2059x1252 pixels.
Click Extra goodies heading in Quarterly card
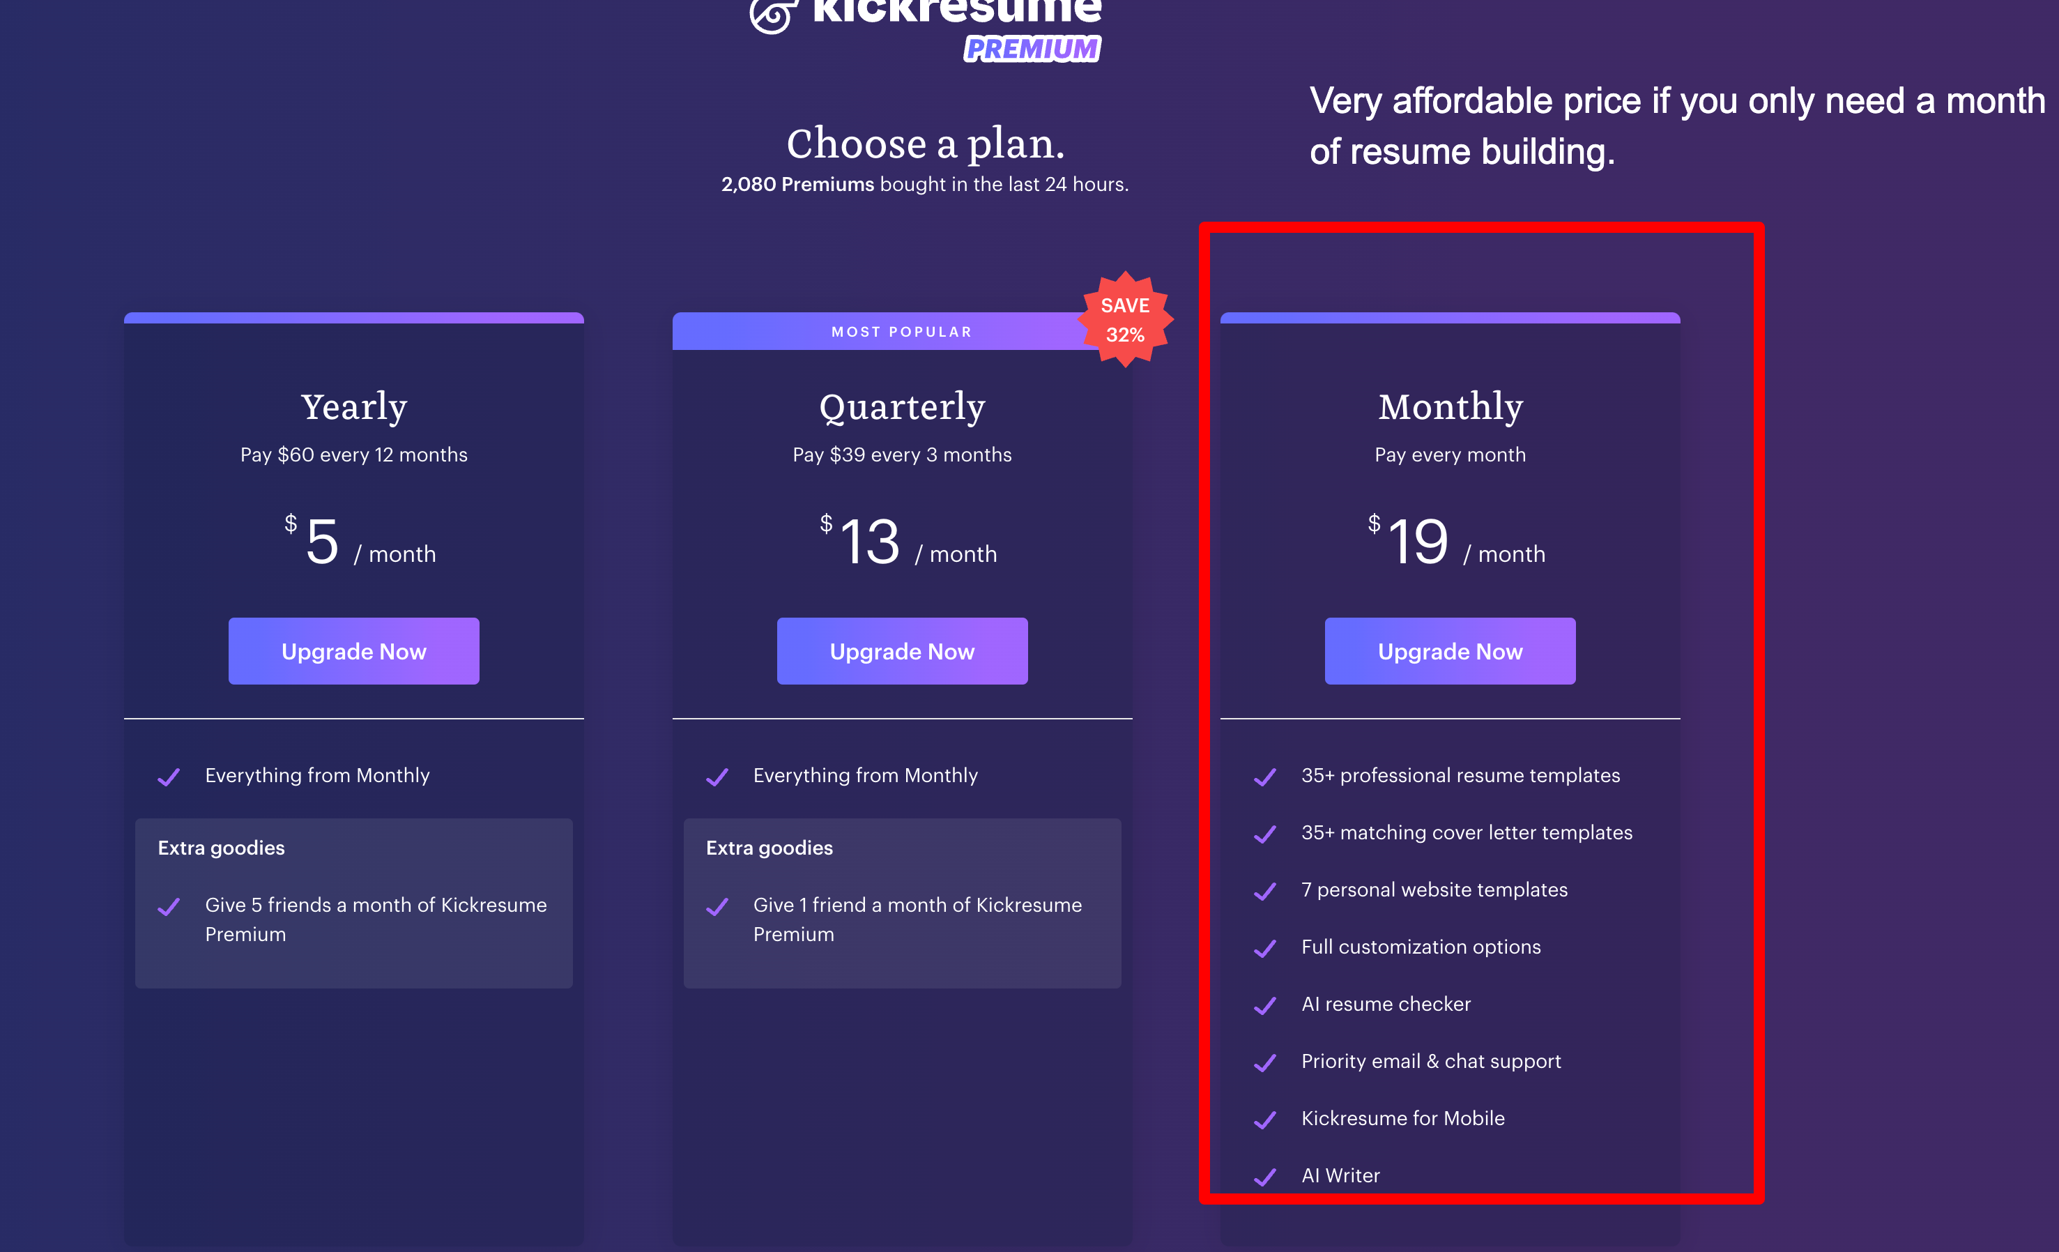770,848
